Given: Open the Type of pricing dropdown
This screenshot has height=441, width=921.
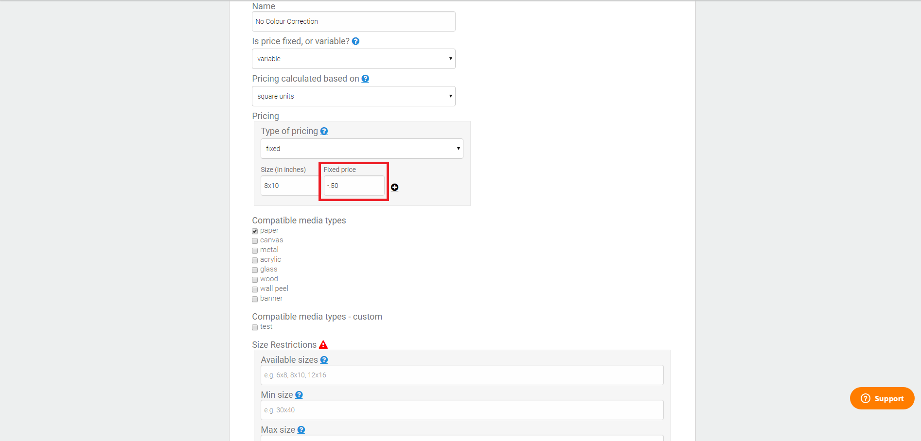Looking at the screenshot, I should [x=362, y=149].
